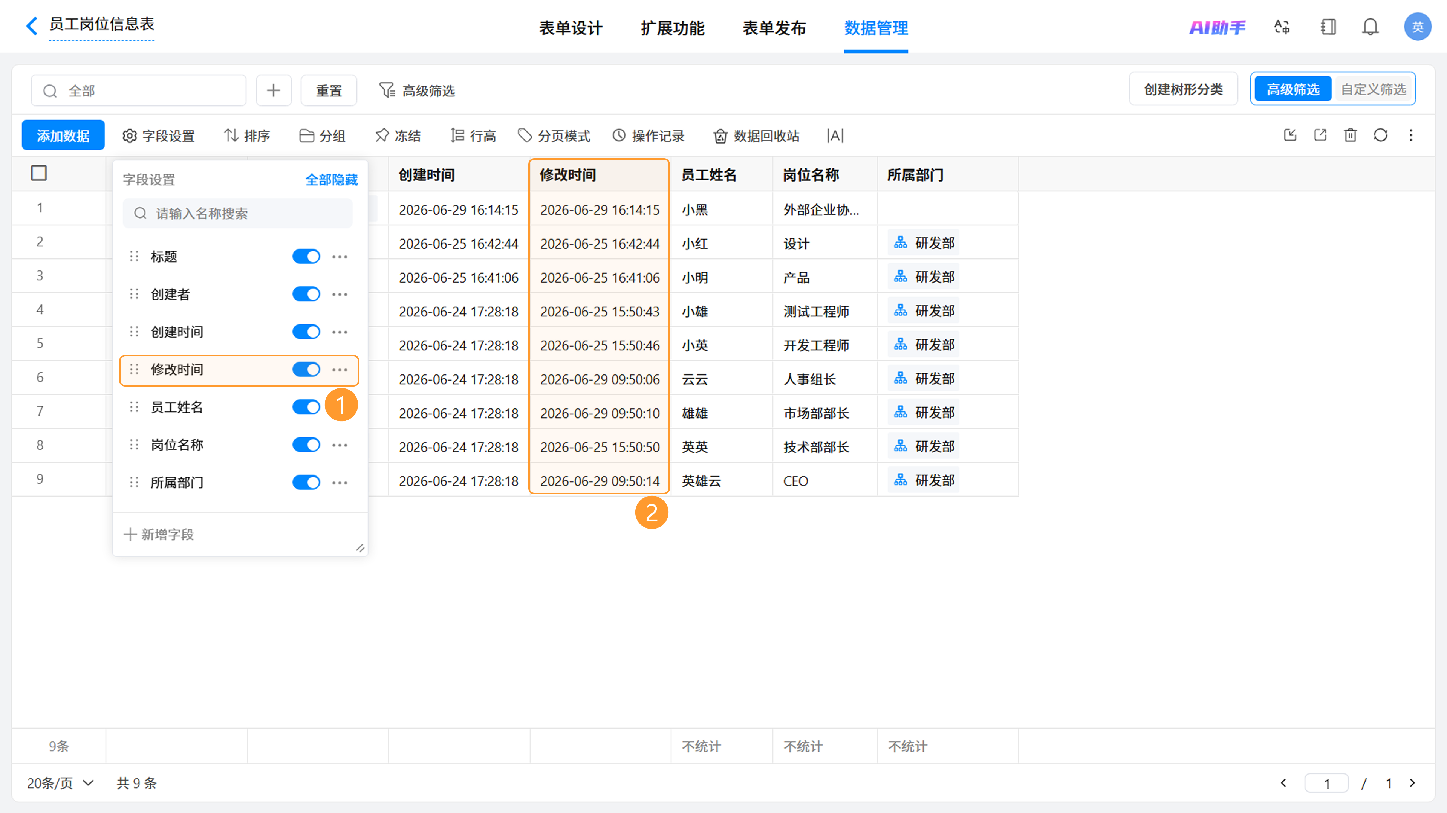The width and height of the screenshot is (1447, 813).
Task: Open more options for 岗位名称 field
Action: (340, 445)
